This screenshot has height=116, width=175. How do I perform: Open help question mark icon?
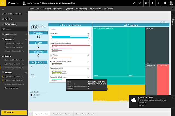(x=159, y=3)
